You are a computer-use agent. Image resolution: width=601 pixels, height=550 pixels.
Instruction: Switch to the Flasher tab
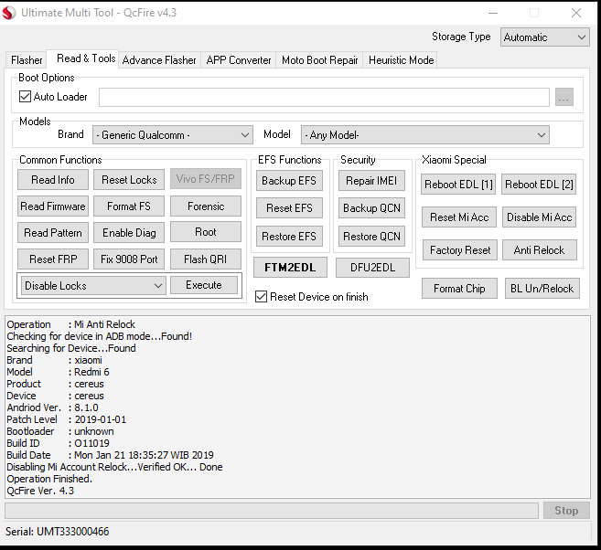[27, 60]
